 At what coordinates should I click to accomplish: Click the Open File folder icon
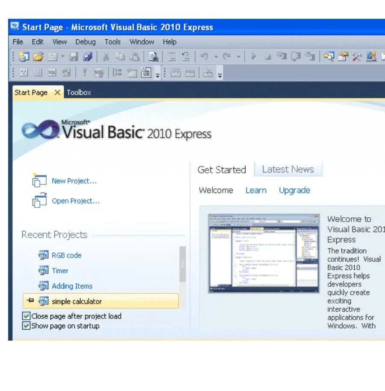38,57
